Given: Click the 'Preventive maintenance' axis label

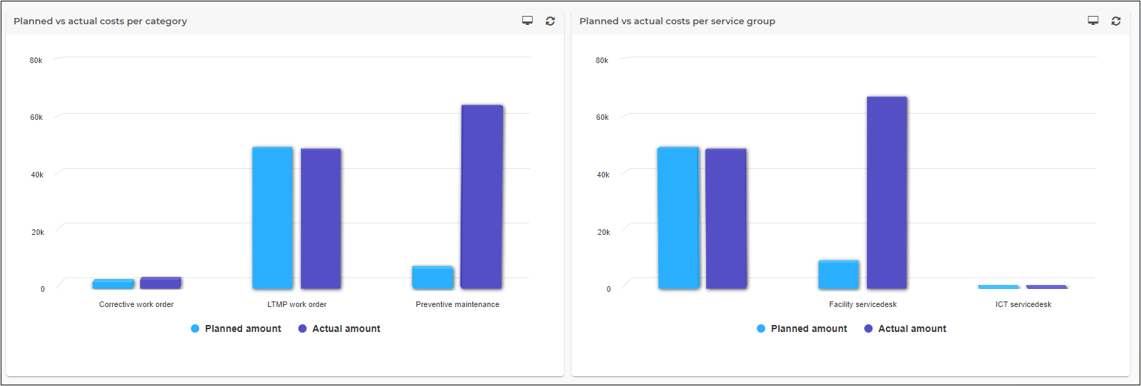Looking at the screenshot, I should [x=457, y=304].
